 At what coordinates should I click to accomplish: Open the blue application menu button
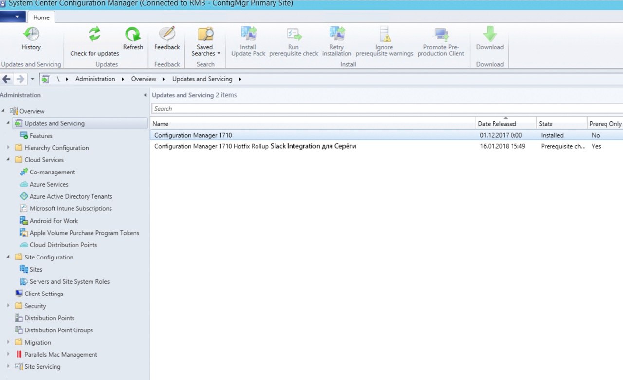pos(13,17)
